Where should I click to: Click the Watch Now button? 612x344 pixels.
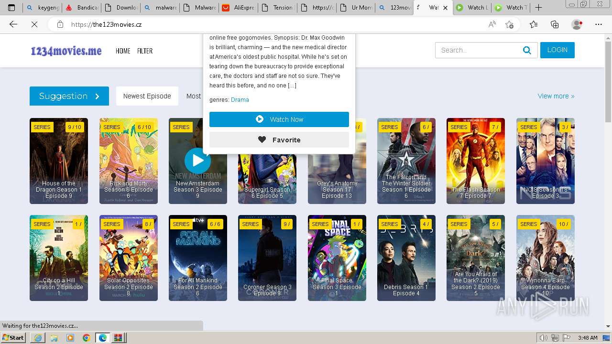[x=279, y=119]
